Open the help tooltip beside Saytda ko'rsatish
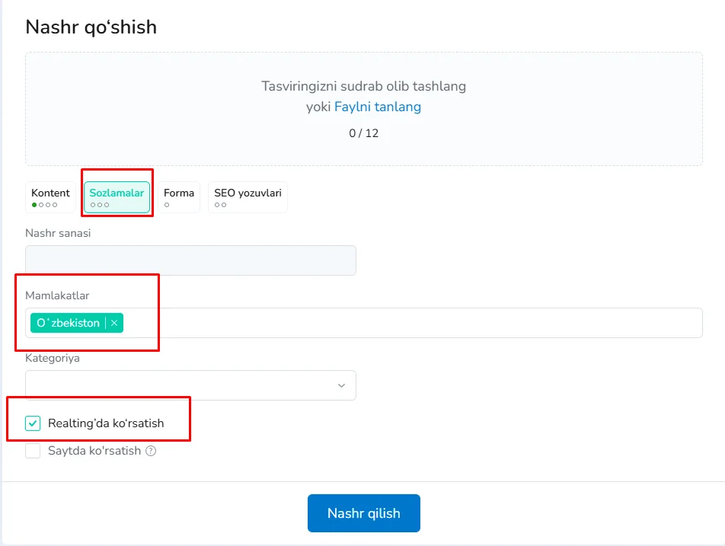725x546 pixels. [x=150, y=450]
